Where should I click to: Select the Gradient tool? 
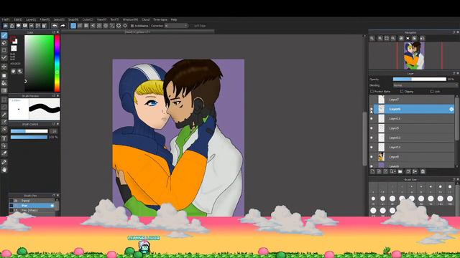[4, 91]
